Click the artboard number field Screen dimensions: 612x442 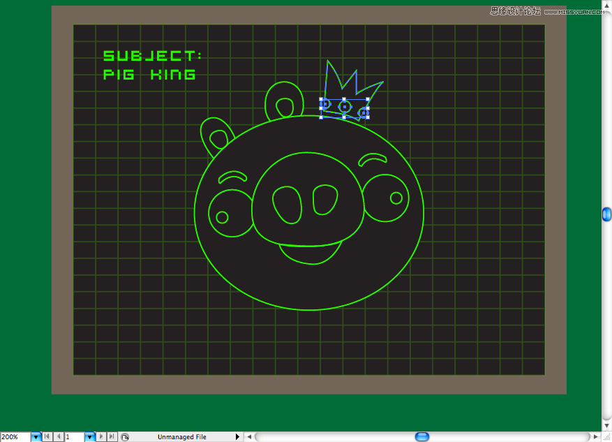coord(74,437)
